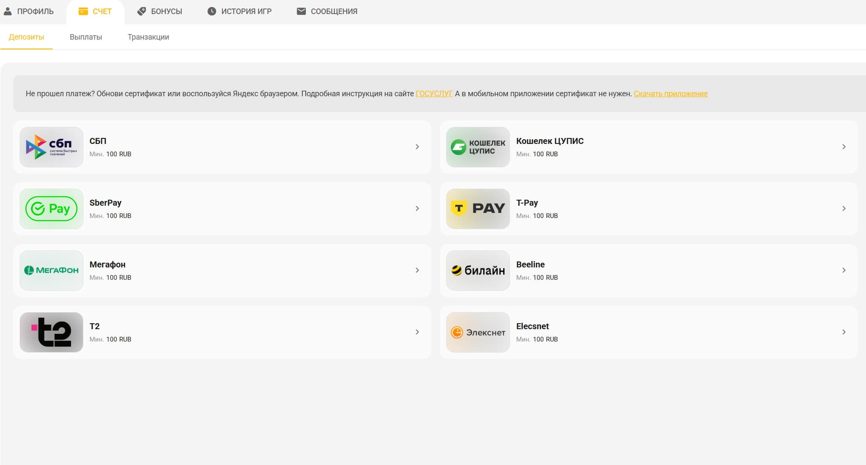
Task: Expand the Elecsnet row chevron
Action: coord(844,332)
